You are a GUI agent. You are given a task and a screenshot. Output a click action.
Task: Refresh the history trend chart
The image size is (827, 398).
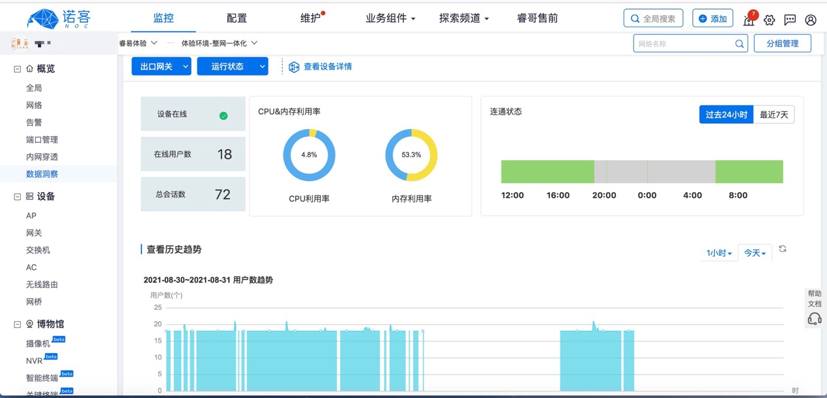(x=783, y=249)
